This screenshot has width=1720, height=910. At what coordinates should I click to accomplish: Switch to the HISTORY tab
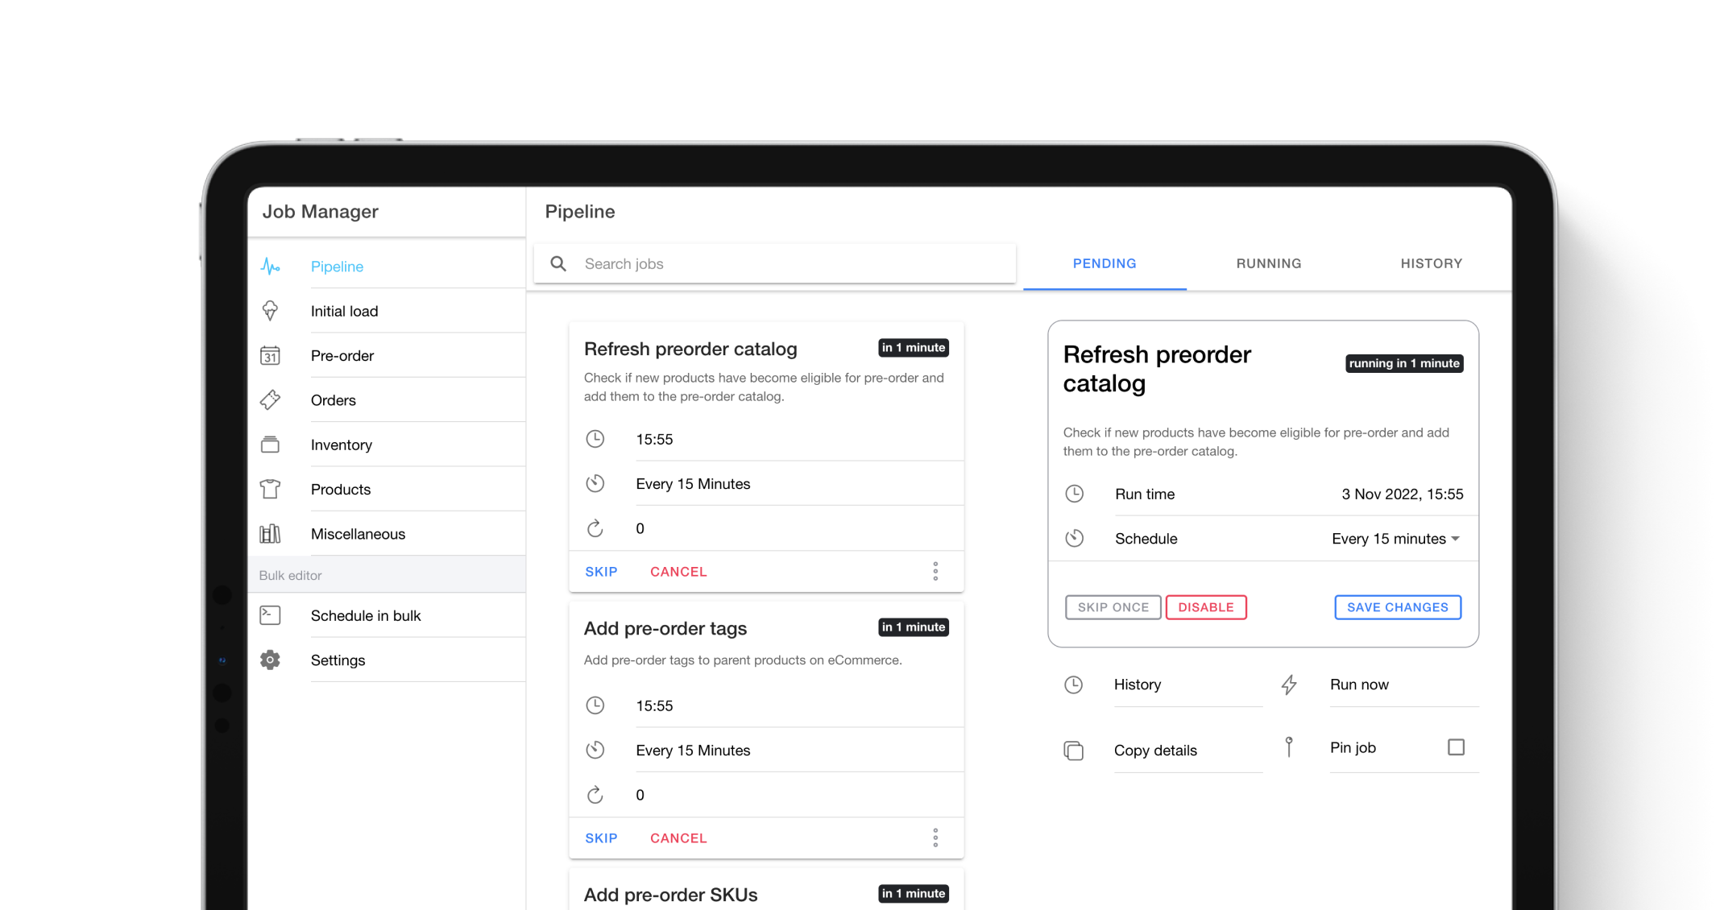[x=1431, y=263]
